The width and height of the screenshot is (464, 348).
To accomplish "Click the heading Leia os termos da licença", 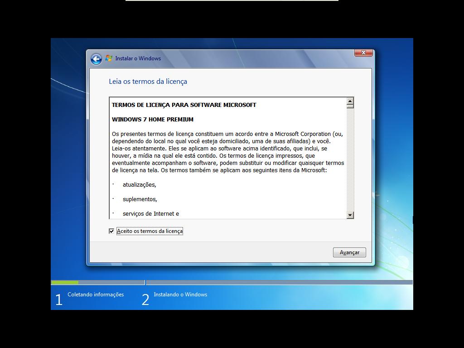I will click(148, 82).
